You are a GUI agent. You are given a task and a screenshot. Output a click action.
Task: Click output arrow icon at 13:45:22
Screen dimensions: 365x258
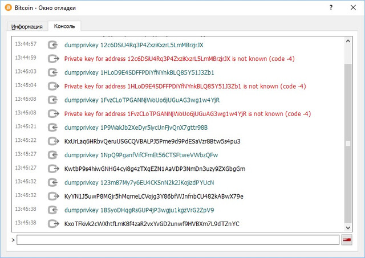tap(53, 141)
